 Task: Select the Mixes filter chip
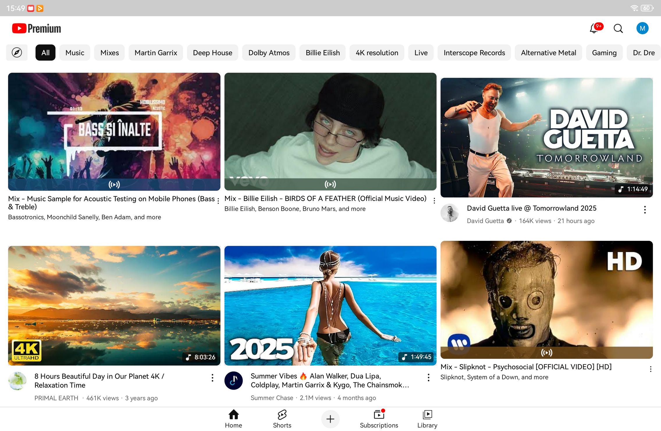tap(109, 53)
